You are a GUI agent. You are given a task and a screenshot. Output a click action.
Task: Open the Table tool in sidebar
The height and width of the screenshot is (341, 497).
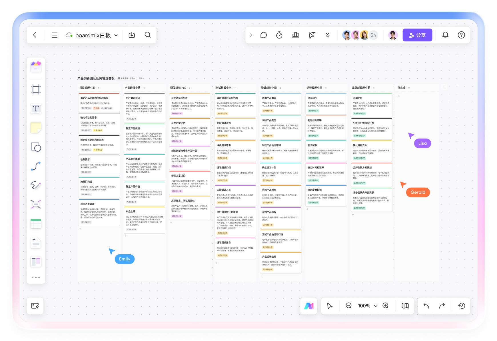(x=36, y=224)
